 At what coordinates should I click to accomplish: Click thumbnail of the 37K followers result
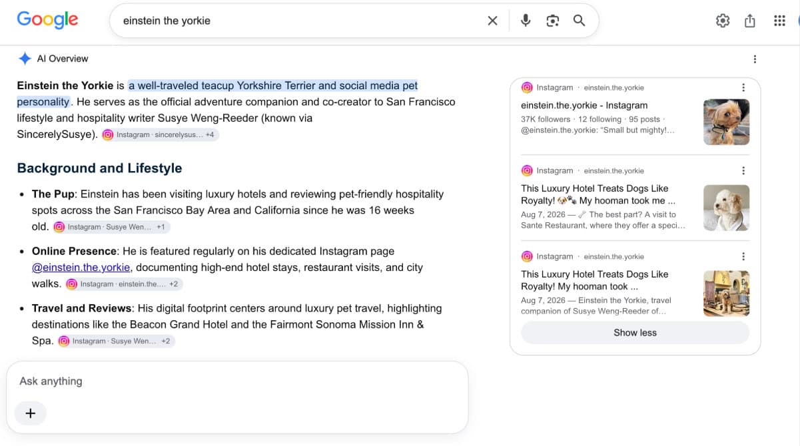726,122
